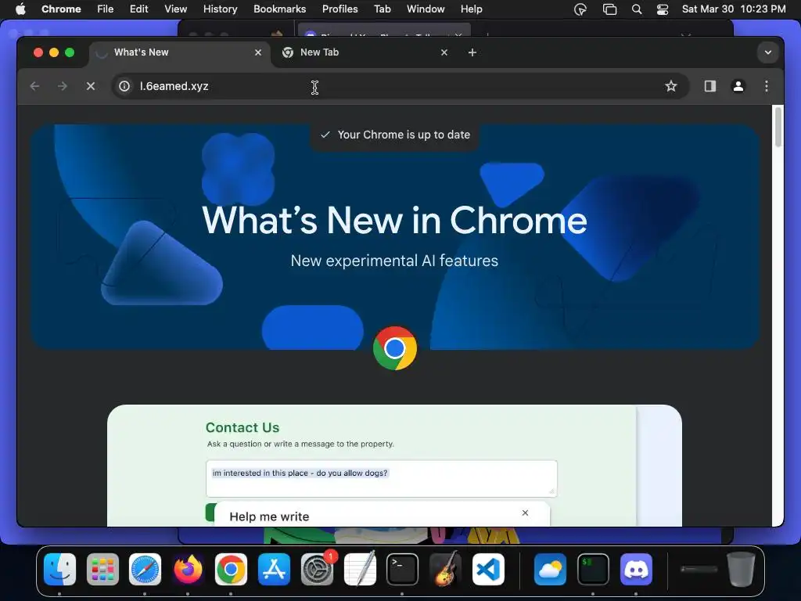
Task: Click What's New in Chrome heading
Action: click(x=394, y=220)
